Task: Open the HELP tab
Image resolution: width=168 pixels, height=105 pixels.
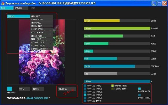Action: click(x=33, y=8)
